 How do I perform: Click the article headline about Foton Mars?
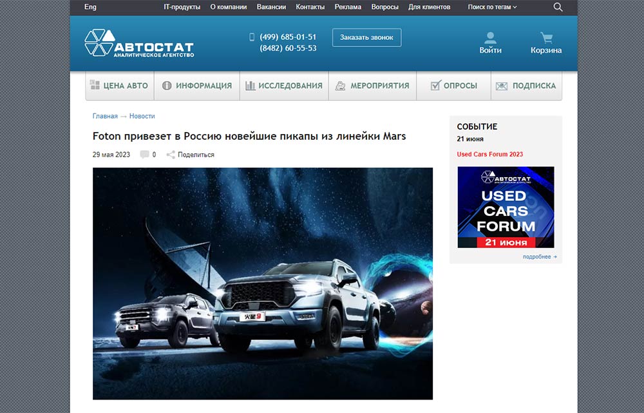[x=249, y=136]
